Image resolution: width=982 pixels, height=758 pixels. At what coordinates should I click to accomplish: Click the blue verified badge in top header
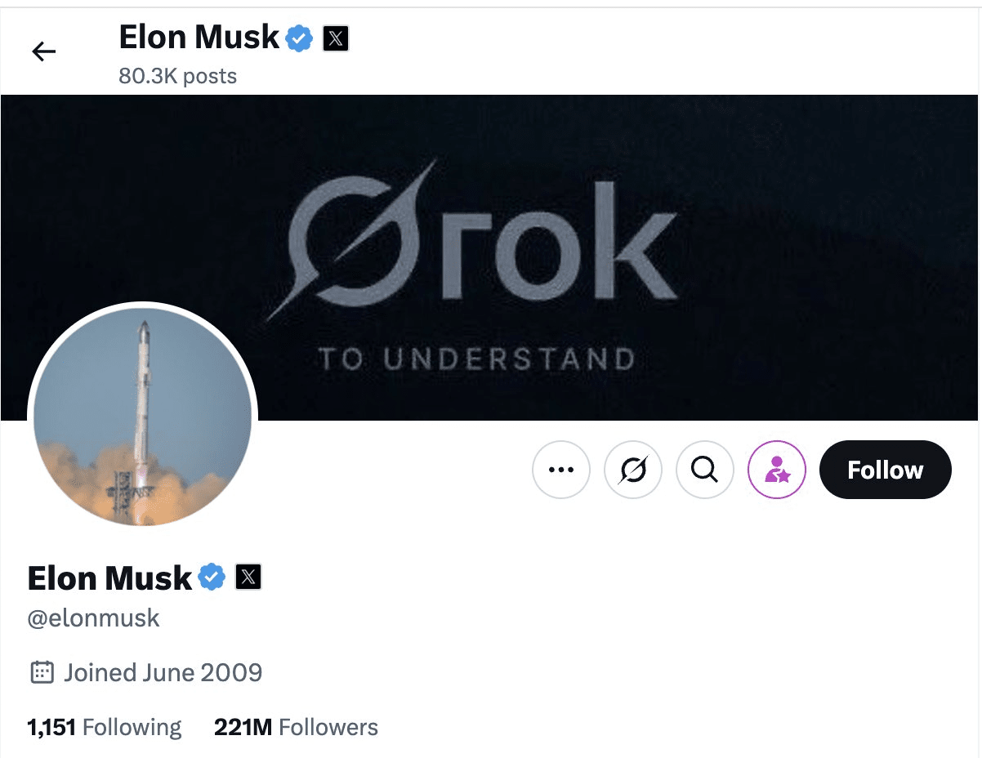(299, 38)
